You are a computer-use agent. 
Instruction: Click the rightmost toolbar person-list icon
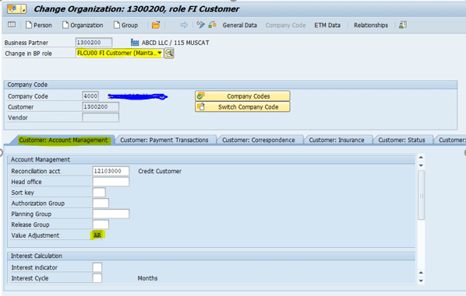[403, 25]
